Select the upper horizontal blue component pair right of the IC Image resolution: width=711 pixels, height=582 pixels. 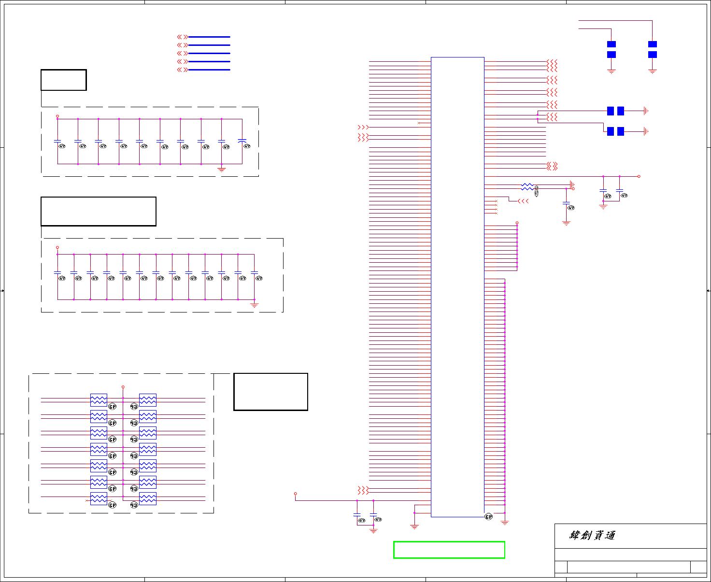[615, 111]
